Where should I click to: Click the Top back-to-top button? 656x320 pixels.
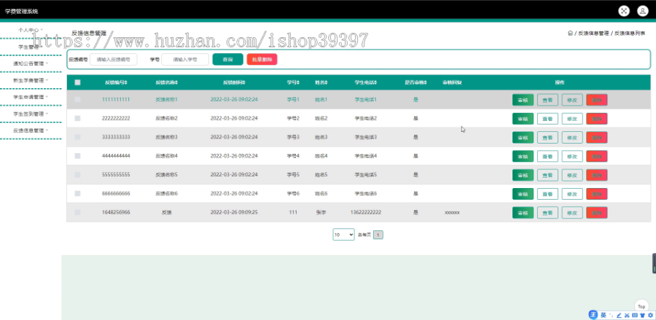pyautogui.click(x=641, y=306)
